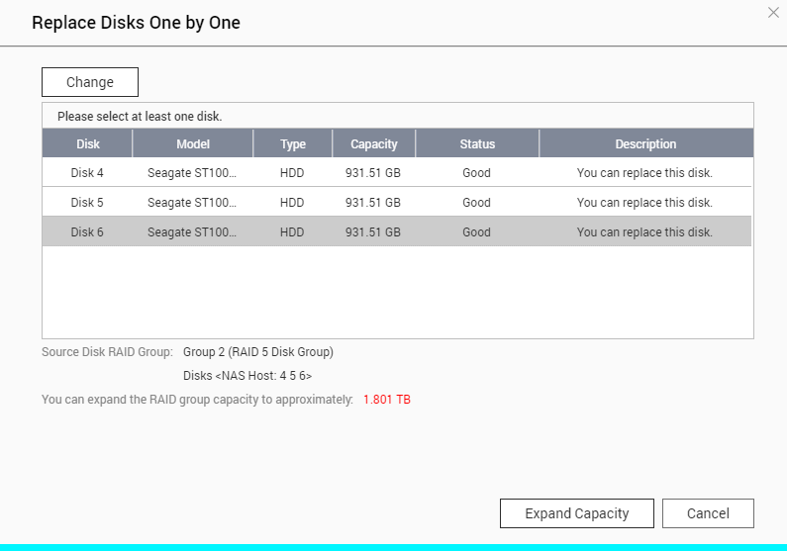The width and height of the screenshot is (787, 551).
Task: Click Disk 4 model Seagate ST100...
Action: (192, 173)
